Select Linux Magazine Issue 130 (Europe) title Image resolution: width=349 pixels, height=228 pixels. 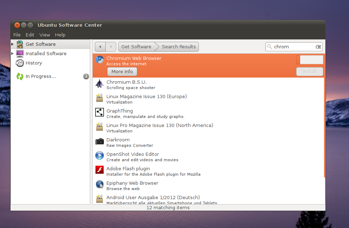(x=147, y=96)
